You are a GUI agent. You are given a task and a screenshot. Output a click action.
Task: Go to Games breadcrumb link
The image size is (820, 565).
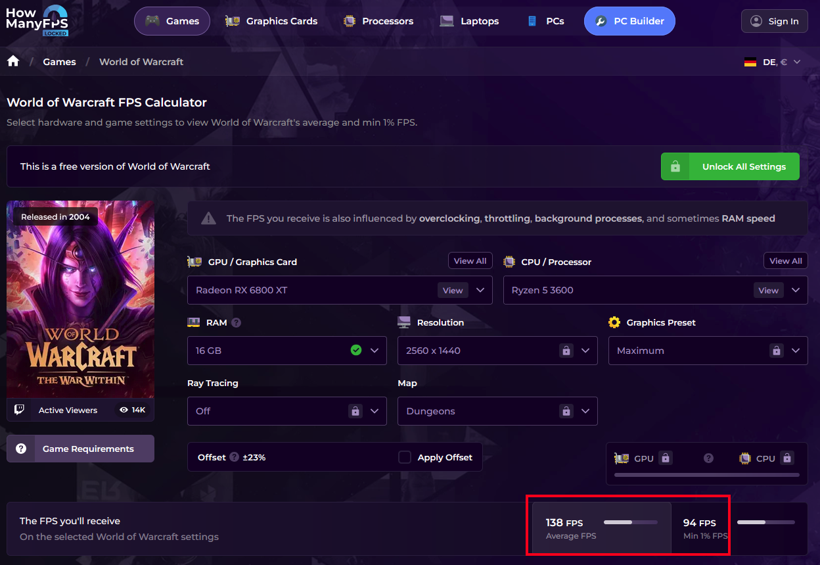pyautogui.click(x=60, y=62)
